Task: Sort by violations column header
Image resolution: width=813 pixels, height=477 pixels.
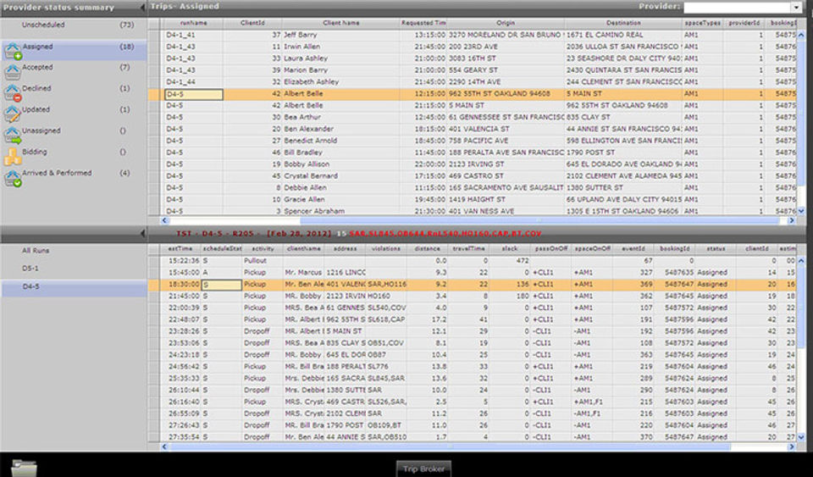Action: point(386,249)
